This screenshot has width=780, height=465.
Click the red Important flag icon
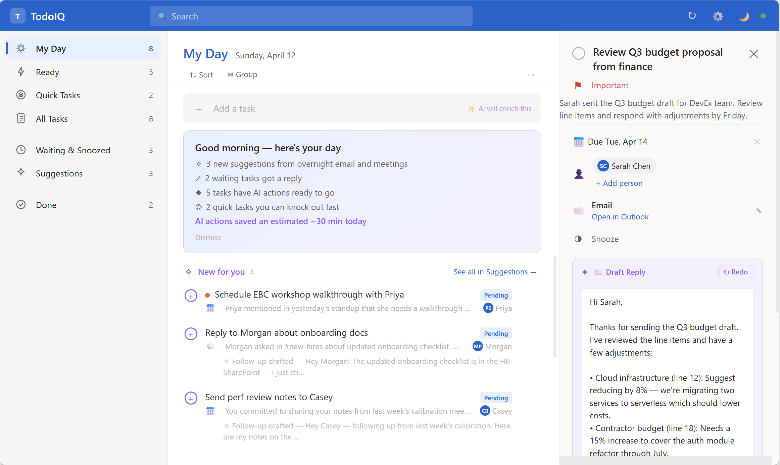(x=578, y=86)
